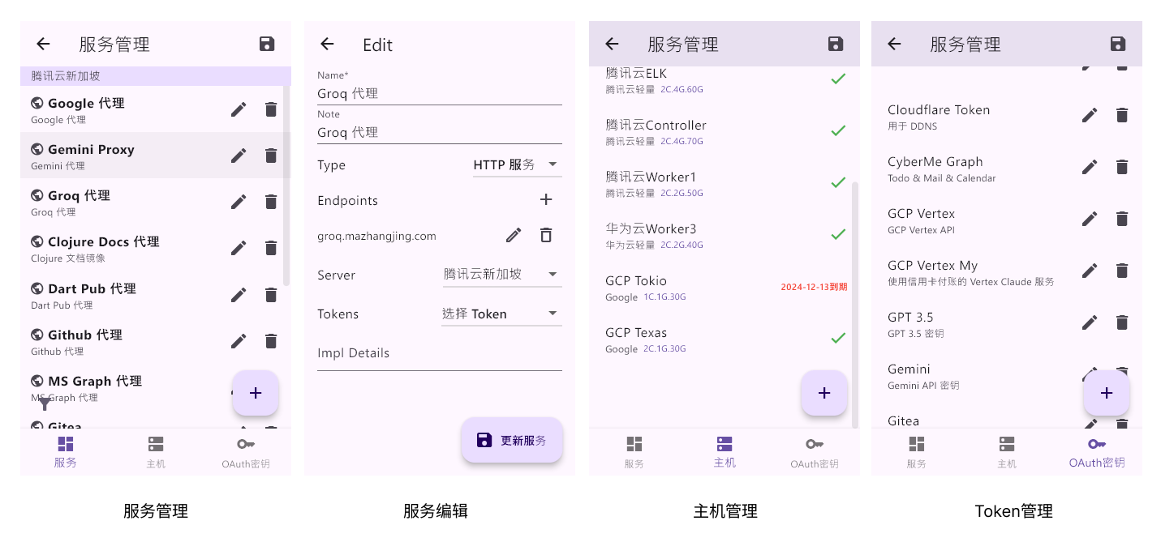Add a new endpoint with the plus icon
The image size is (1161, 542).
(x=545, y=199)
